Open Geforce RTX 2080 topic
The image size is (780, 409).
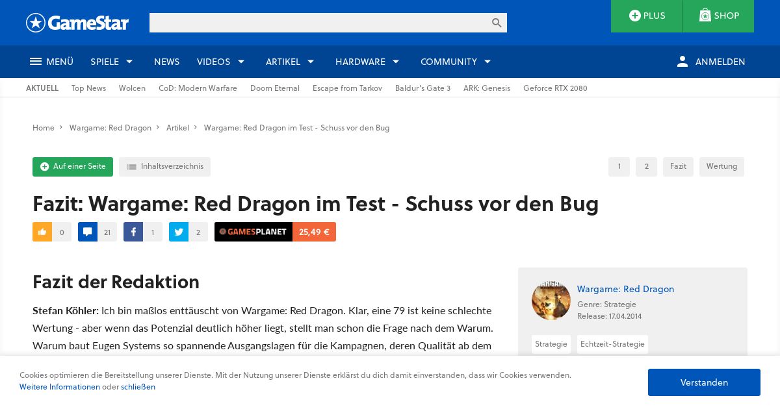[x=555, y=88]
